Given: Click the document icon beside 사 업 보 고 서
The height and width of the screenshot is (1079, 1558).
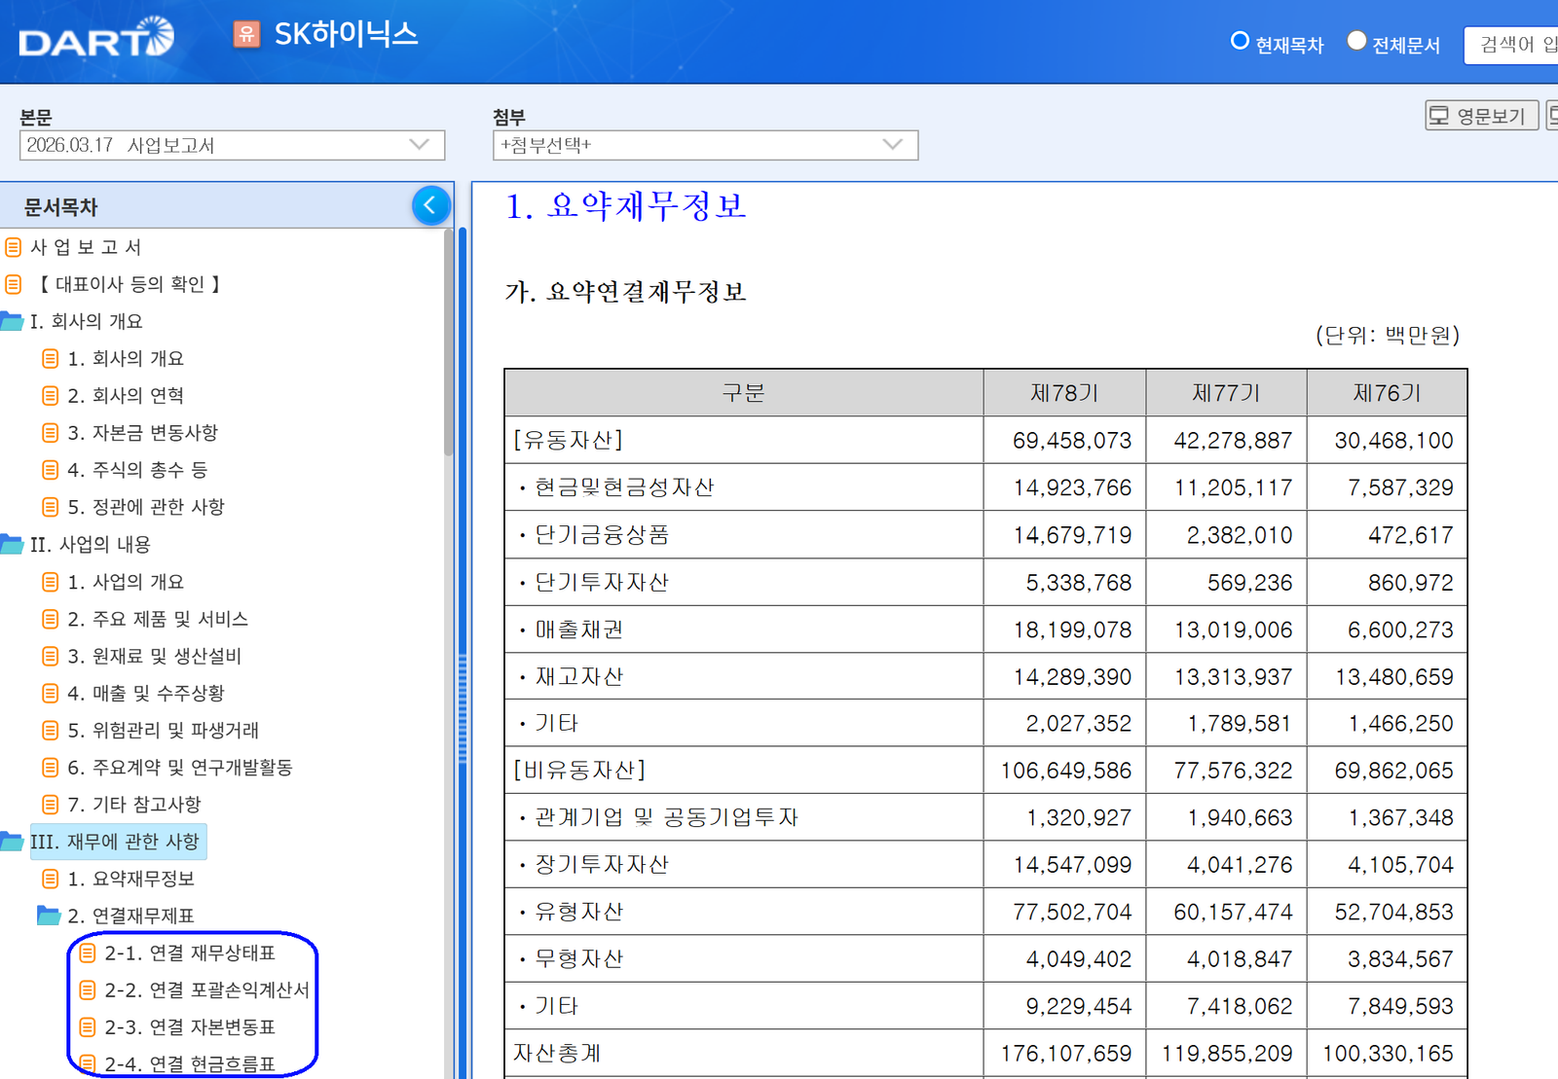Looking at the screenshot, I should click(14, 247).
